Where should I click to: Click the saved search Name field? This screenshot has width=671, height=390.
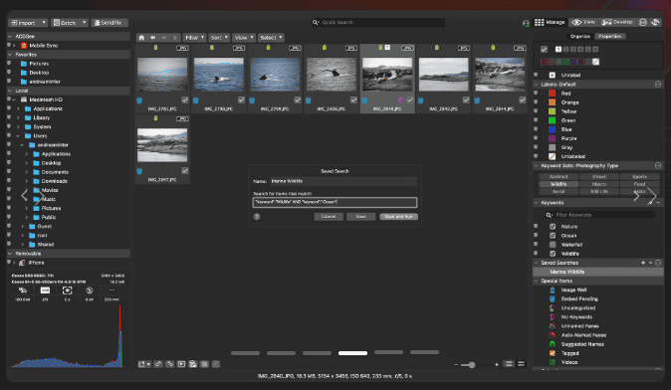point(343,181)
